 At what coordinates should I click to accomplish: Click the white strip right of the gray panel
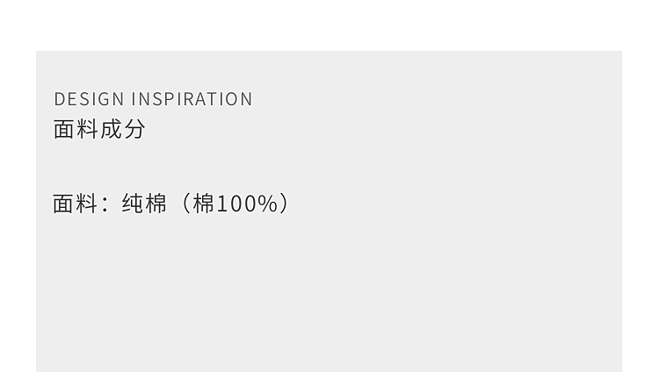pos(641,211)
